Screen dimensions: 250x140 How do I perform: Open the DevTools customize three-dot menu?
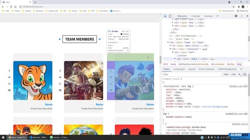(x=241, y=16)
